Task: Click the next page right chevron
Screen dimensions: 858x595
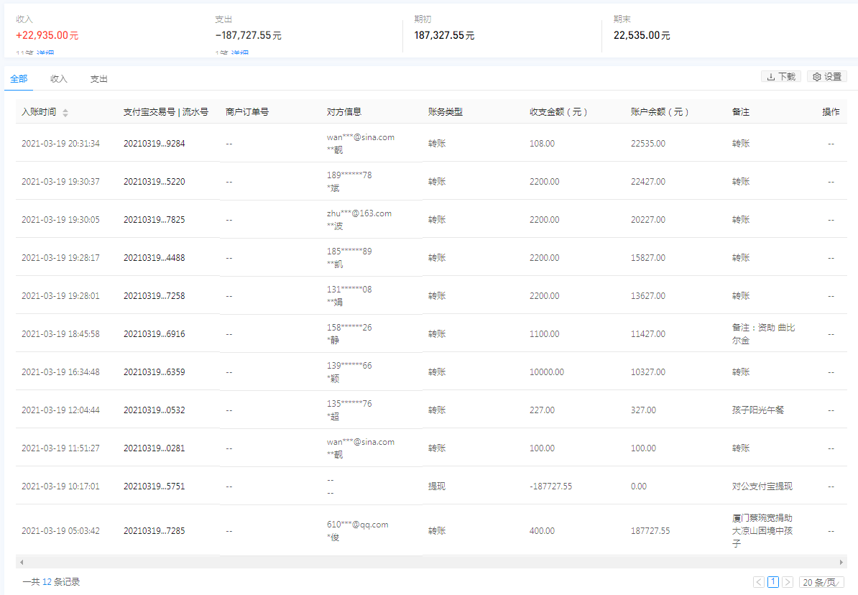Action: [x=788, y=582]
